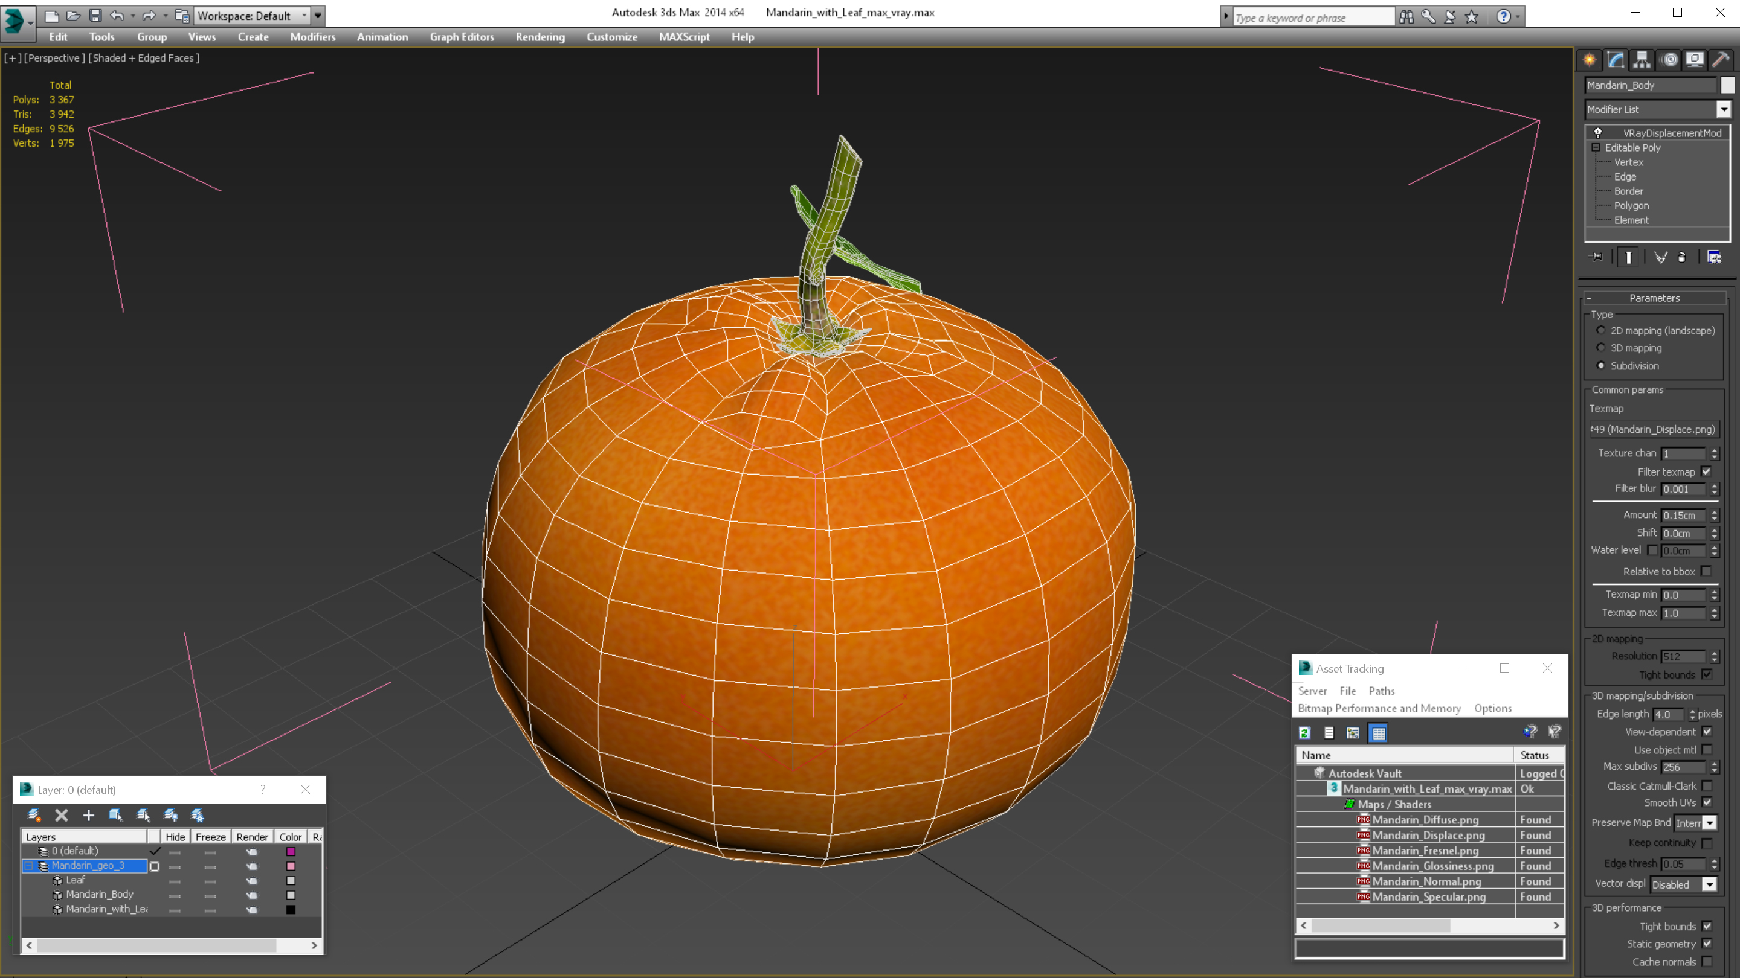This screenshot has width=1740, height=978.
Task: Expand the Modifier List dropdown
Action: [x=1722, y=109]
